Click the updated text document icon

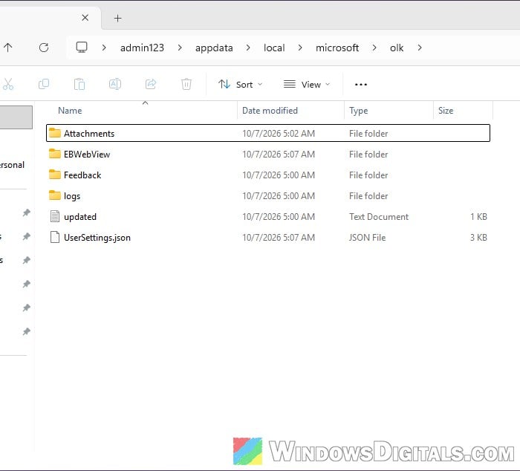click(55, 216)
